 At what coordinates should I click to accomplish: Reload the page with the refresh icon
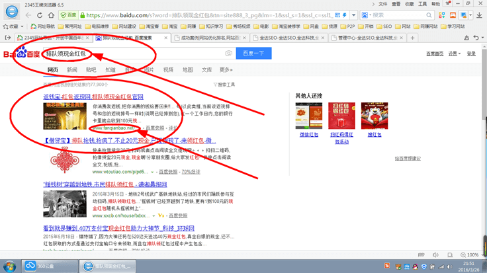[x=40, y=15]
